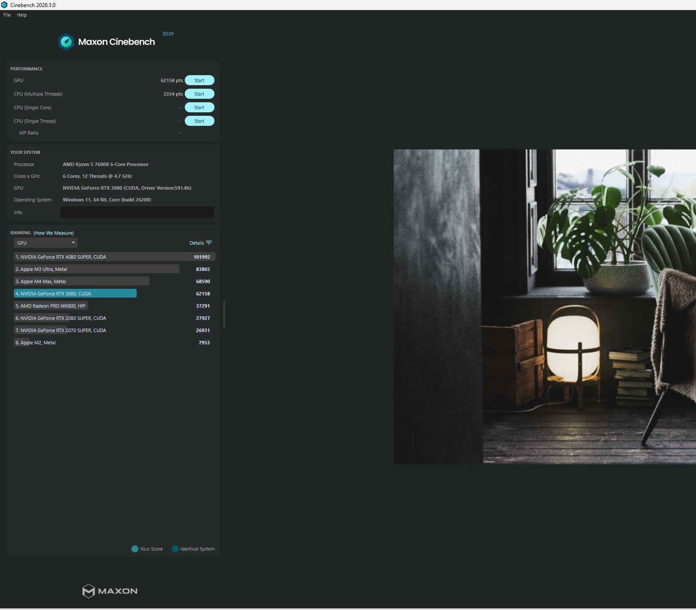
Task: Select the Apple M4 Max, Metal ranking row
Action: coord(114,281)
